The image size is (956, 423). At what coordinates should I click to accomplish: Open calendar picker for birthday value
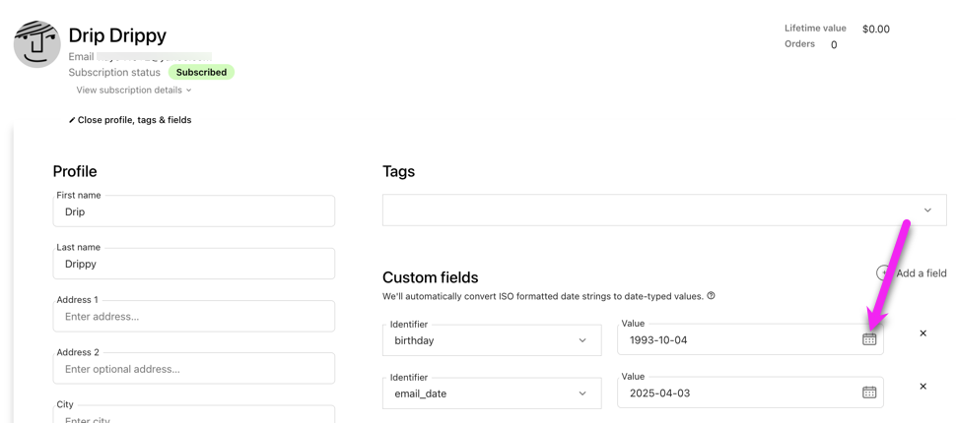tap(868, 339)
